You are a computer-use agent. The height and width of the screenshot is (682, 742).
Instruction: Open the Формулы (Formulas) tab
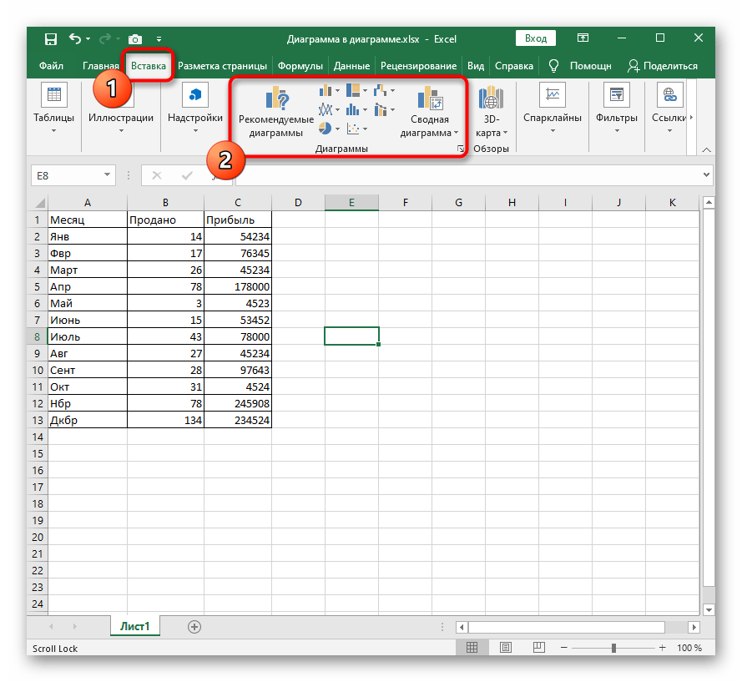pyautogui.click(x=300, y=66)
